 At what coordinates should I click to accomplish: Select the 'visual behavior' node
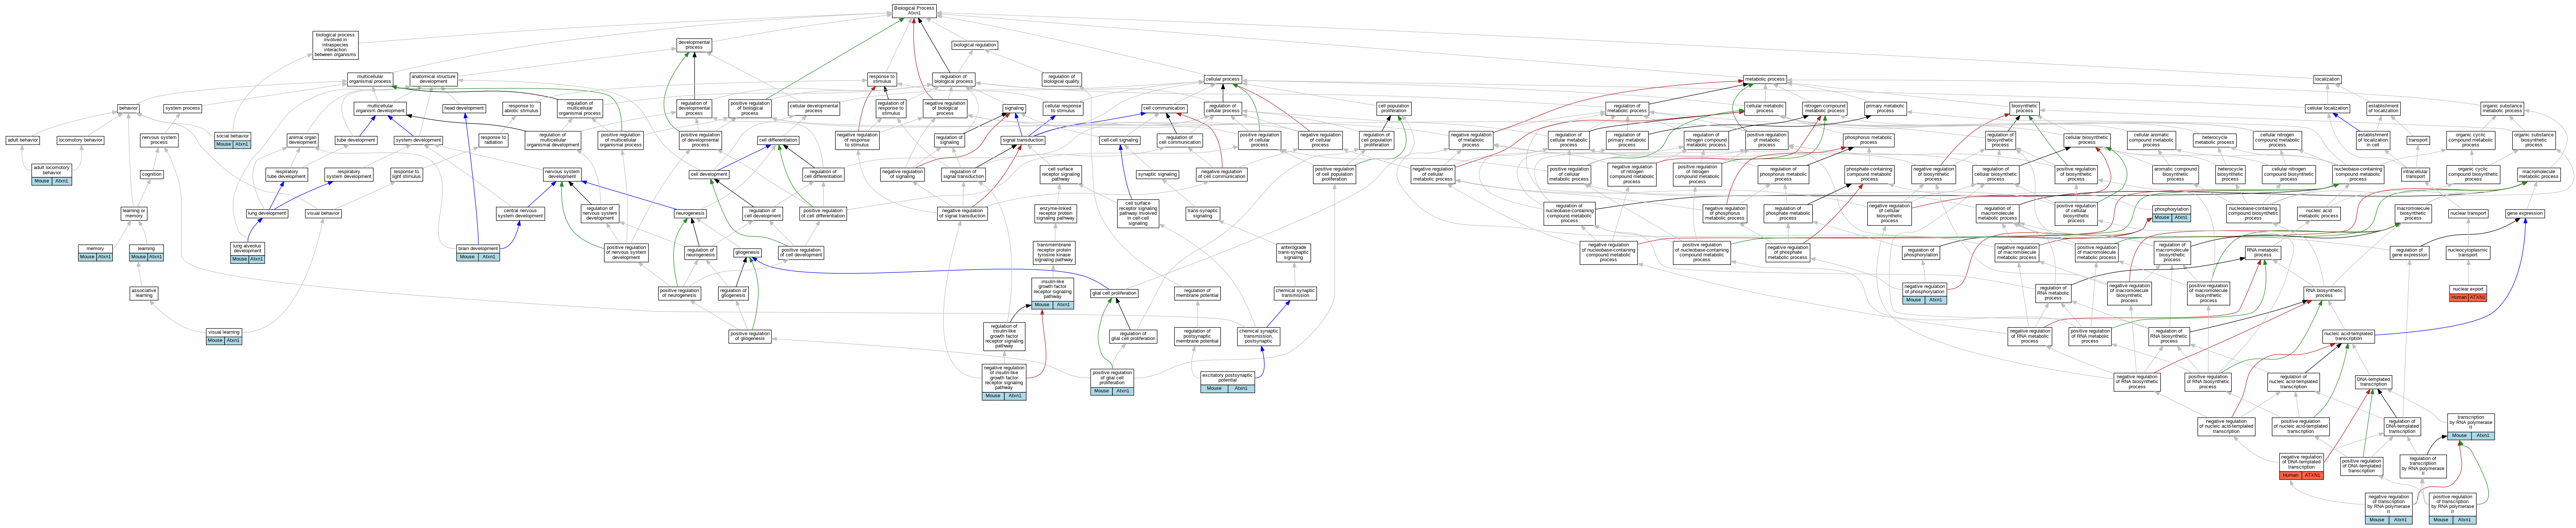click(x=323, y=213)
